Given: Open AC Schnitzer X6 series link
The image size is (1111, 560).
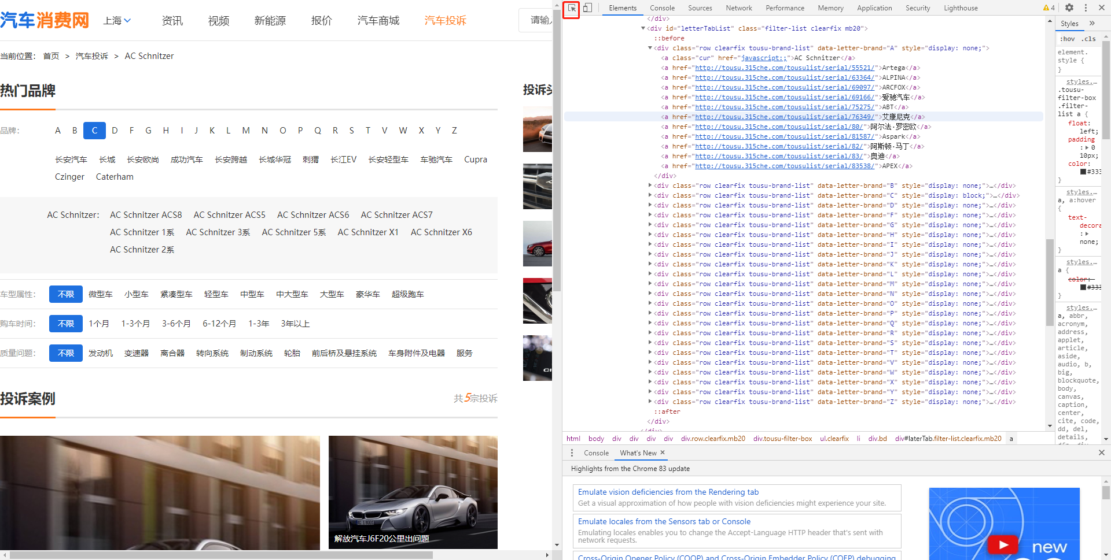Looking at the screenshot, I should point(442,232).
